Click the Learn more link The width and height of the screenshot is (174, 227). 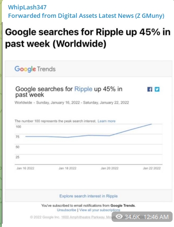click(106, 121)
